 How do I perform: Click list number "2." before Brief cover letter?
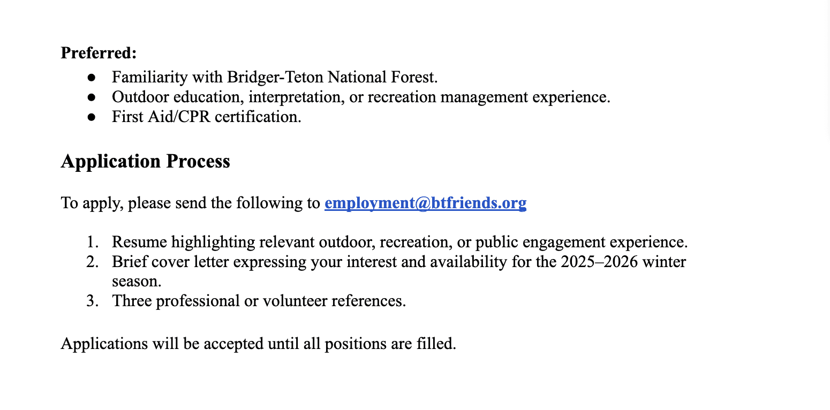(x=93, y=262)
